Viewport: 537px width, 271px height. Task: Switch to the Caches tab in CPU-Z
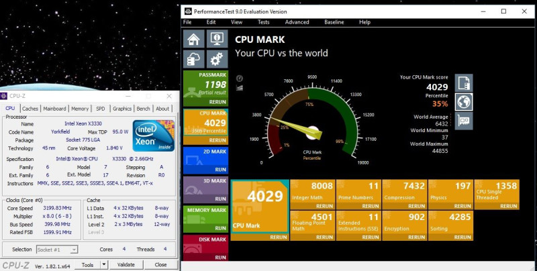30,109
